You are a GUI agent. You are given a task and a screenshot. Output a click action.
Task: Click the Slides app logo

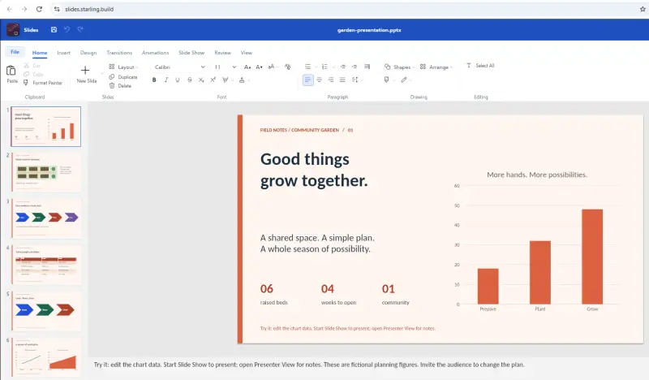click(13, 29)
